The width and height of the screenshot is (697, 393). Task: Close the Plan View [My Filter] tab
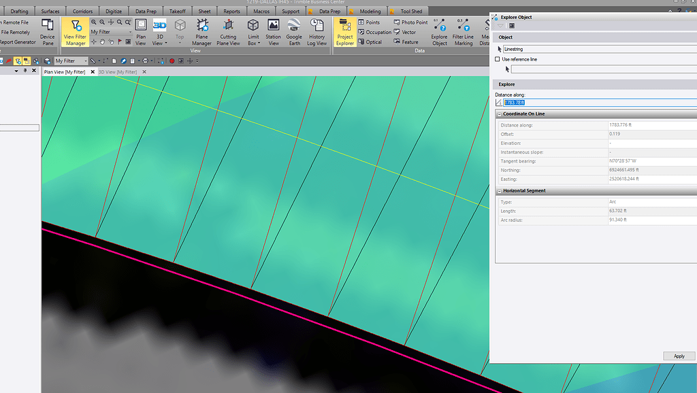coord(93,72)
